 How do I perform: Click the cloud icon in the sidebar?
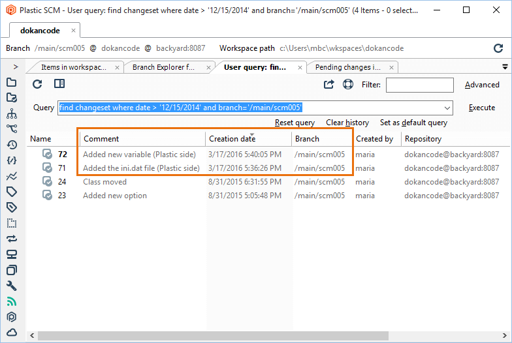[11, 333]
